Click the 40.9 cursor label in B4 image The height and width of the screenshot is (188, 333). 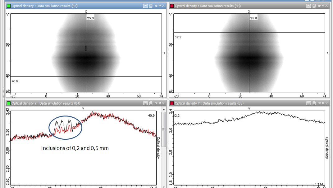tap(15, 81)
